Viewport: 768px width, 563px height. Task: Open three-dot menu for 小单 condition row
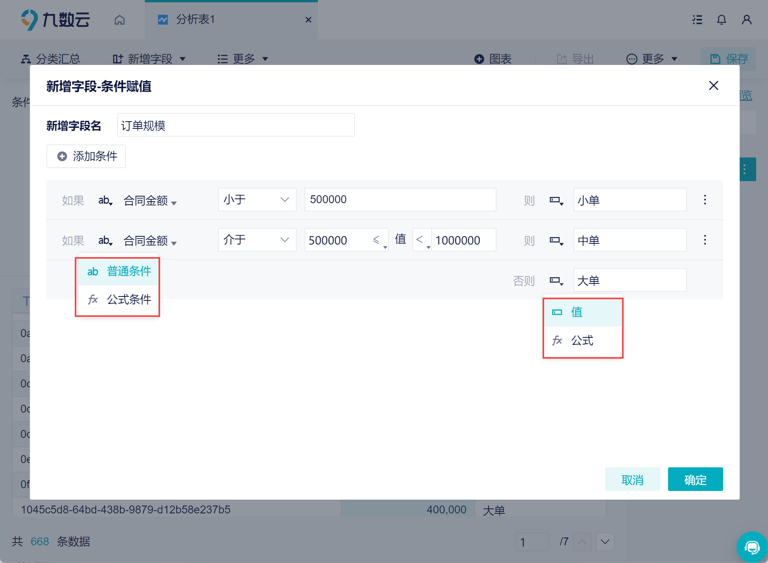(x=705, y=200)
